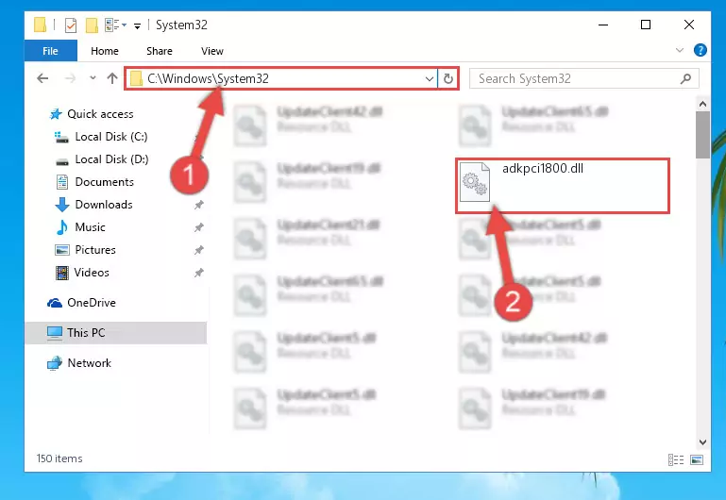The width and height of the screenshot is (726, 500).
Task: Open Local Disk (D:) in sidebar
Action: tap(111, 159)
